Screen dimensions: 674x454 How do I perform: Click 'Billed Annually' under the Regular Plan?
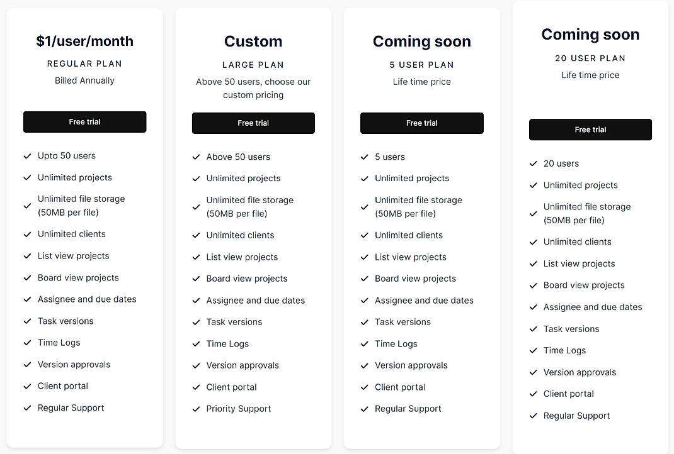(84, 80)
